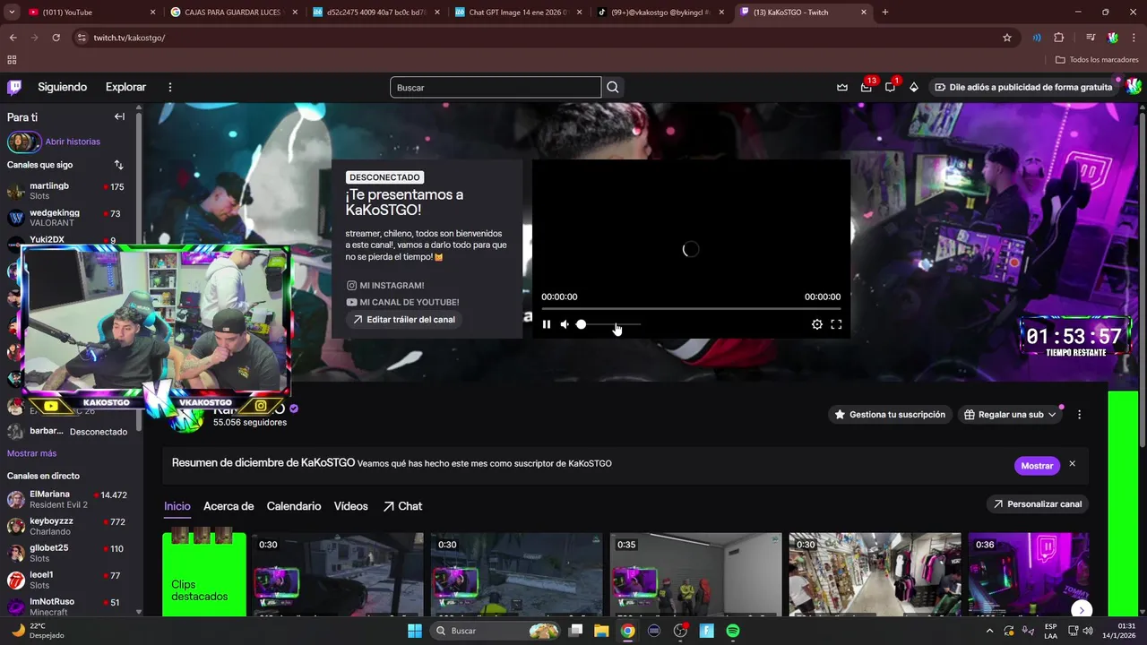Dismiss the Resumen de diciembre banner
The width and height of the screenshot is (1147, 645).
click(x=1072, y=464)
